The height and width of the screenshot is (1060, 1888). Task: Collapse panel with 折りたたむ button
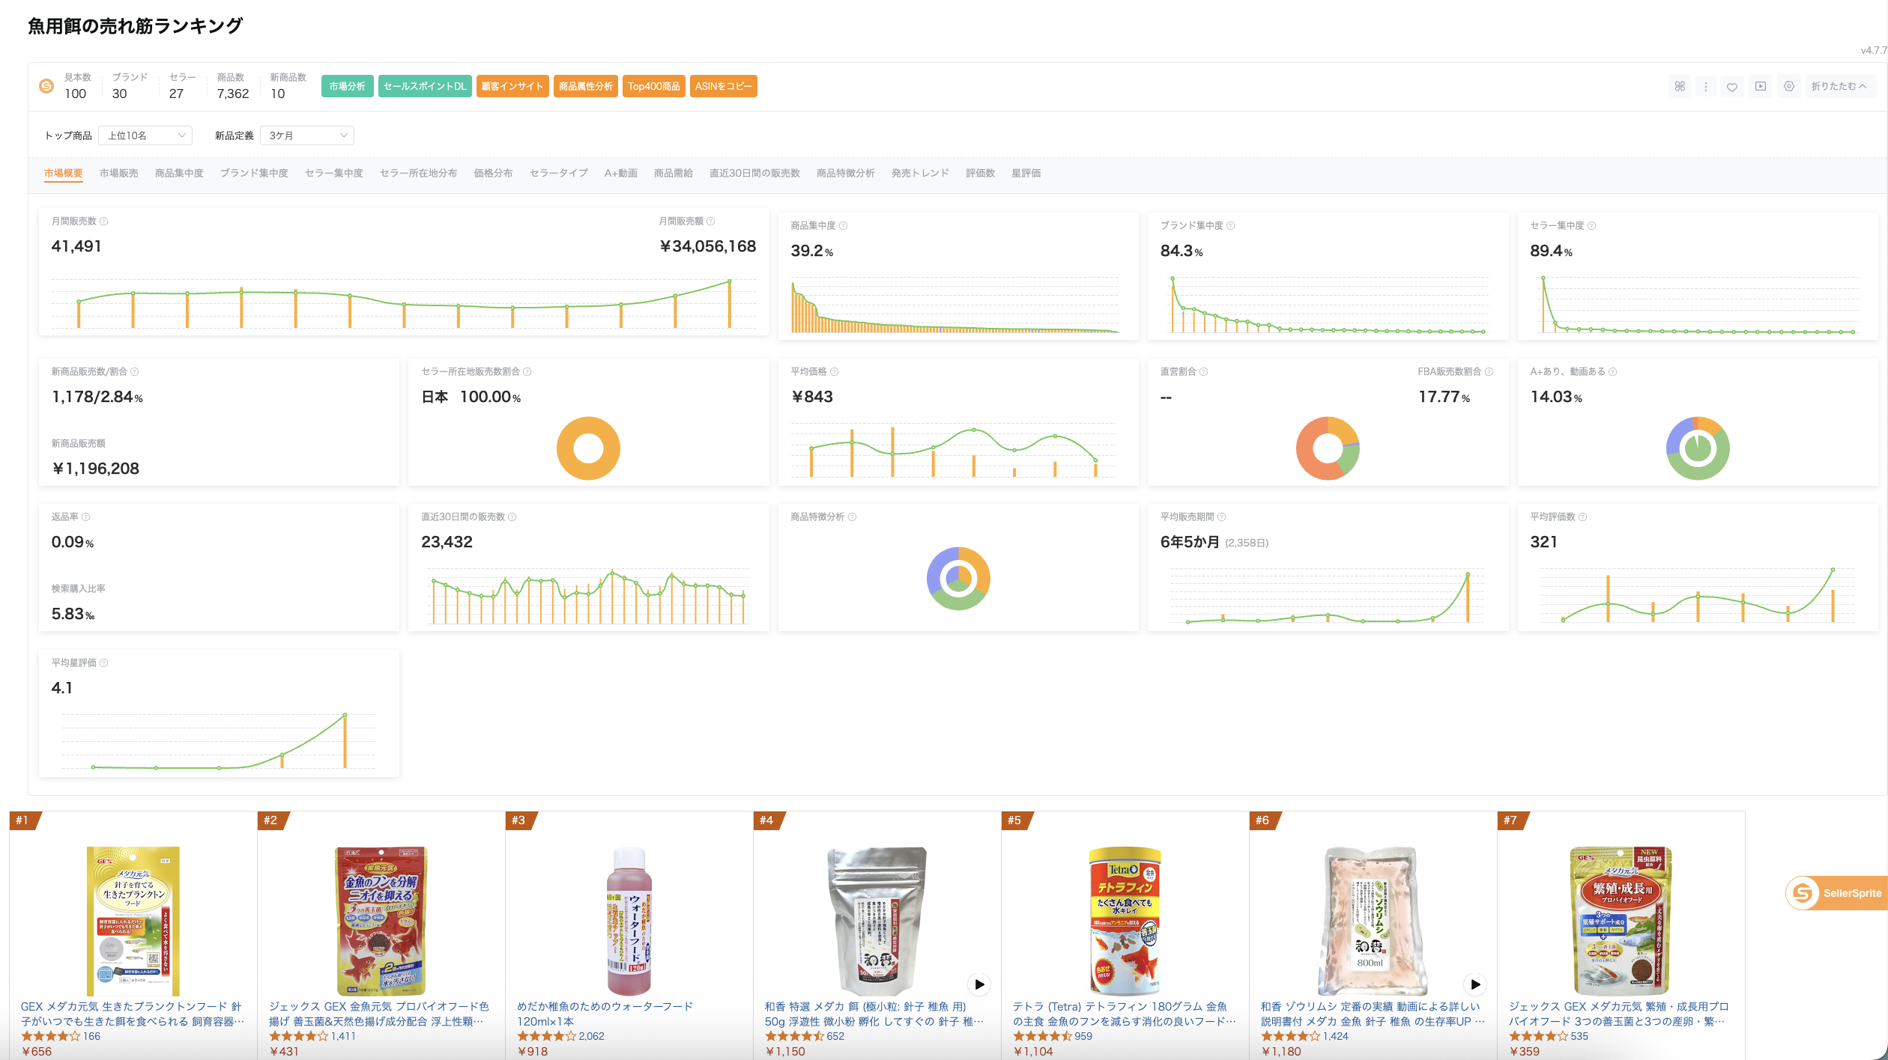[x=1839, y=86]
